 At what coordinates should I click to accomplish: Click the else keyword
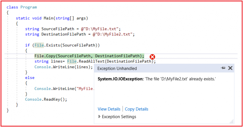pos(30,78)
